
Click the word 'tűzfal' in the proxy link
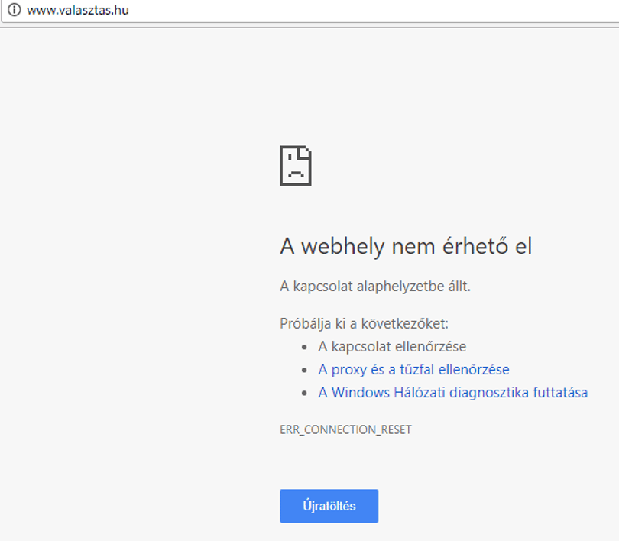(x=417, y=370)
